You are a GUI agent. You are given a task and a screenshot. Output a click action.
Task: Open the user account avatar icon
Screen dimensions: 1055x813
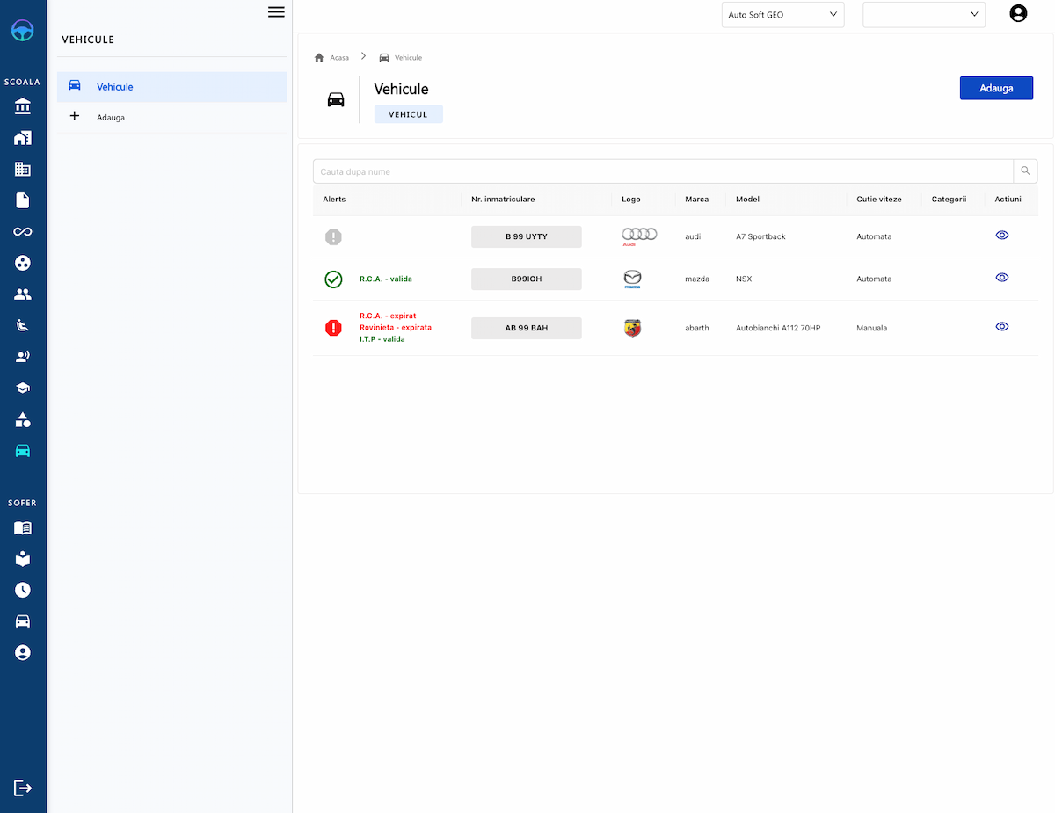(x=1018, y=13)
